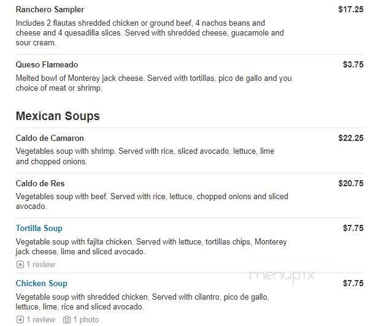This screenshot has height=326, width=392.
Task: Click the $7.75 Chicken Soup price
Action: pyautogui.click(x=353, y=284)
